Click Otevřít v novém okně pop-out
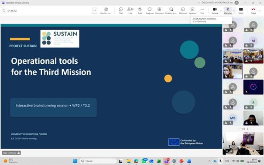The image size is (264, 165). click(106, 10)
